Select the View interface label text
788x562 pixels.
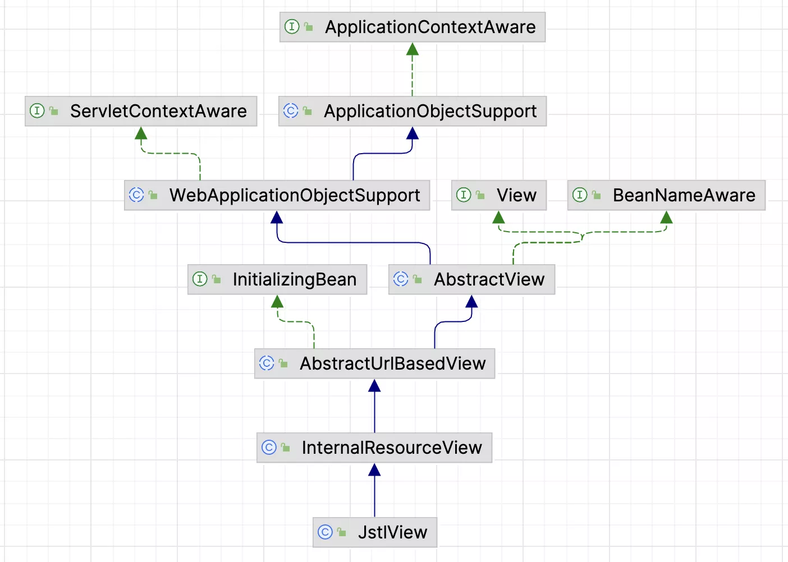516,195
